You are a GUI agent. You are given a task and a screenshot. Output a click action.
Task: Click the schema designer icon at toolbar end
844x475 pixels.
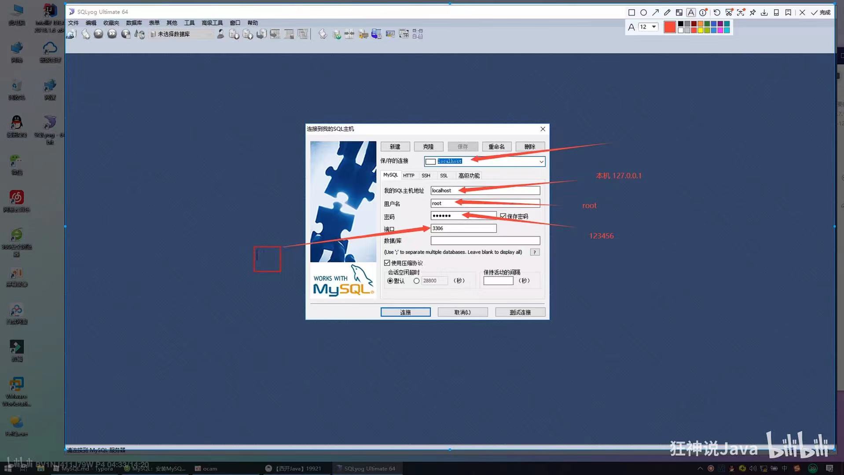pos(418,34)
